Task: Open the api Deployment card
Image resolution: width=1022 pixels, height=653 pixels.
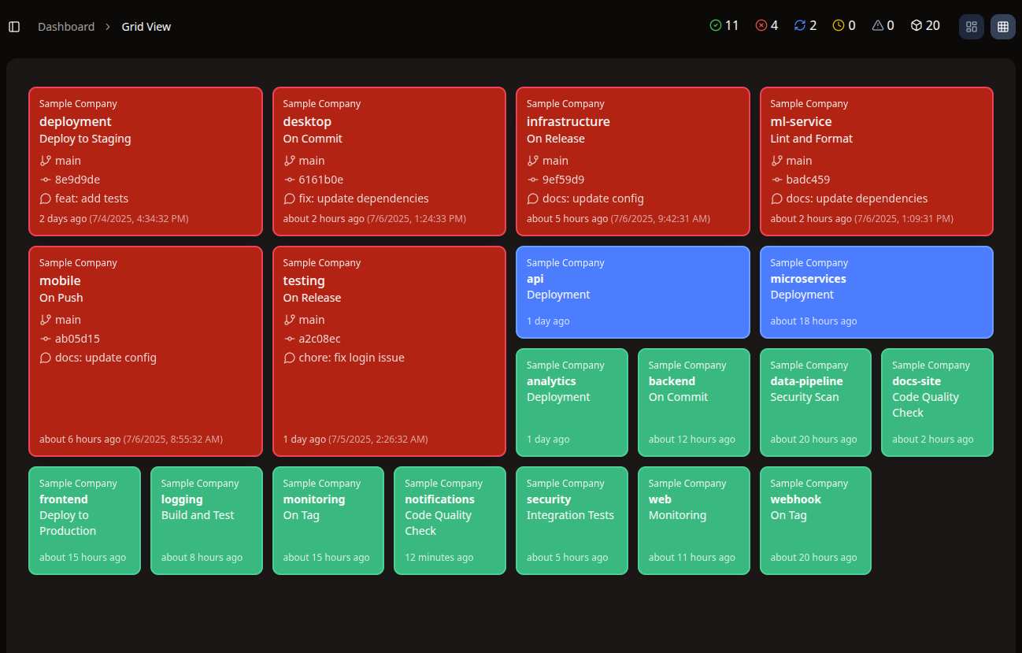Action: (632, 291)
